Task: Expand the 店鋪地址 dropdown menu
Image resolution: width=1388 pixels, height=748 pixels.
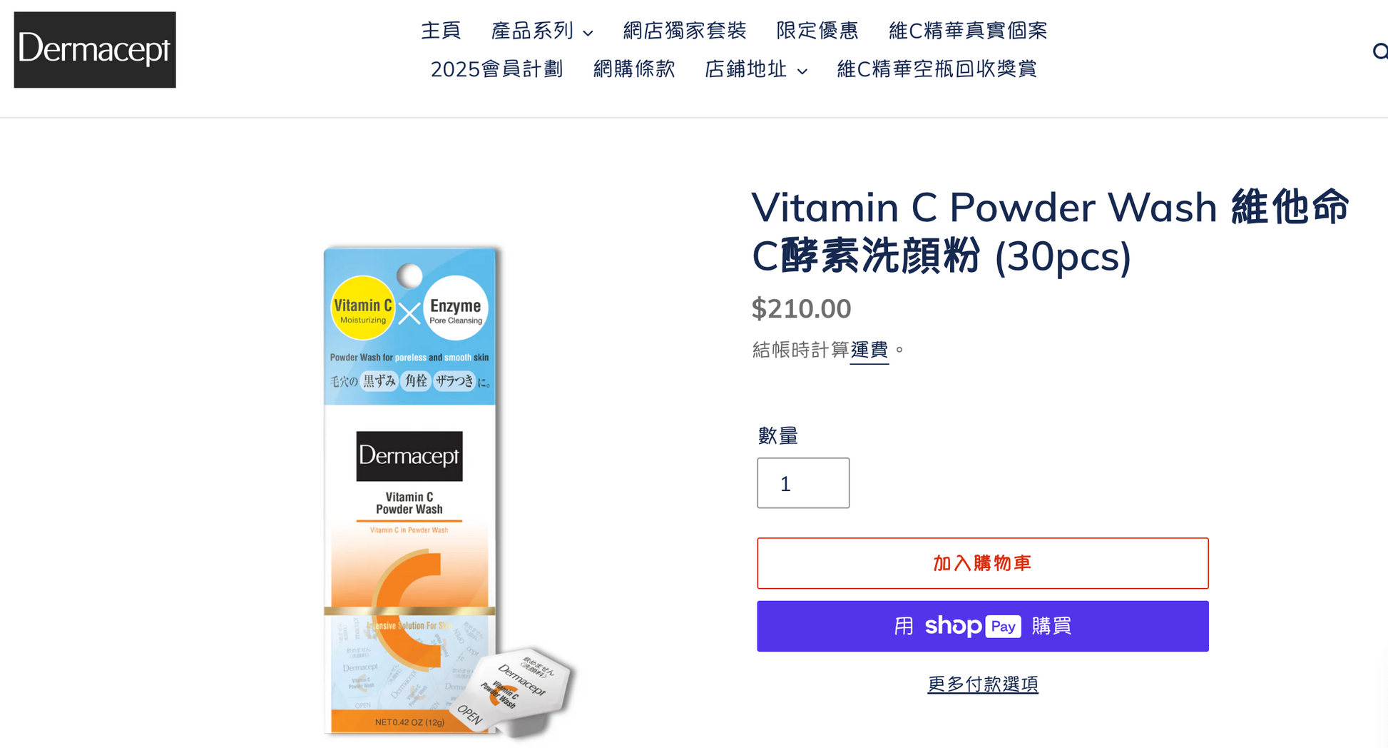Action: click(756, 69)
